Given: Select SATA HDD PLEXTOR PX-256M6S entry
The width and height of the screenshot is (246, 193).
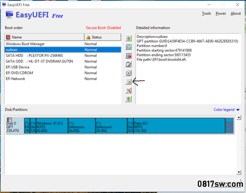Looking at the screenshot, I should tap(63, 56).
